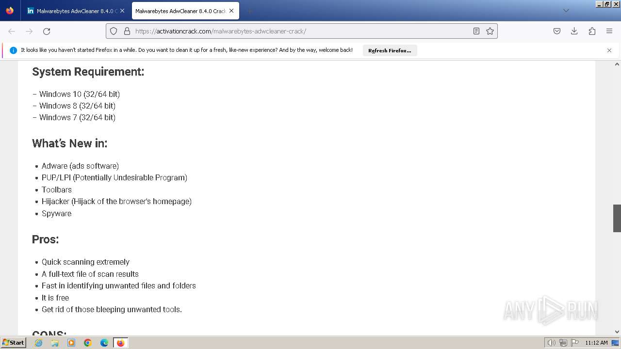Launch Google Chrome from the taskbar

(x=88, y=343)
